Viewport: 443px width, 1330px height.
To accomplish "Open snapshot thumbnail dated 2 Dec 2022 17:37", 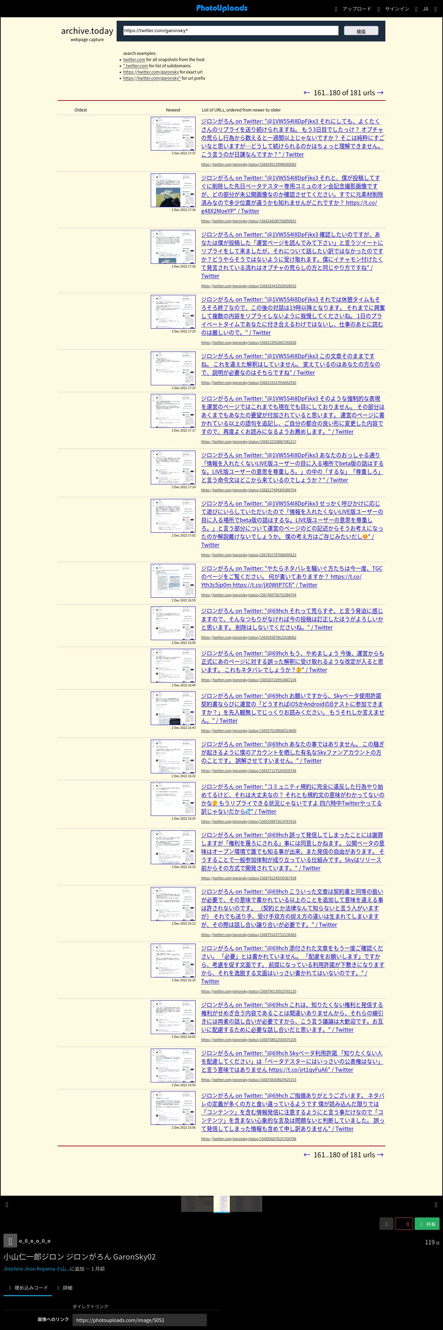I will 173,134.
